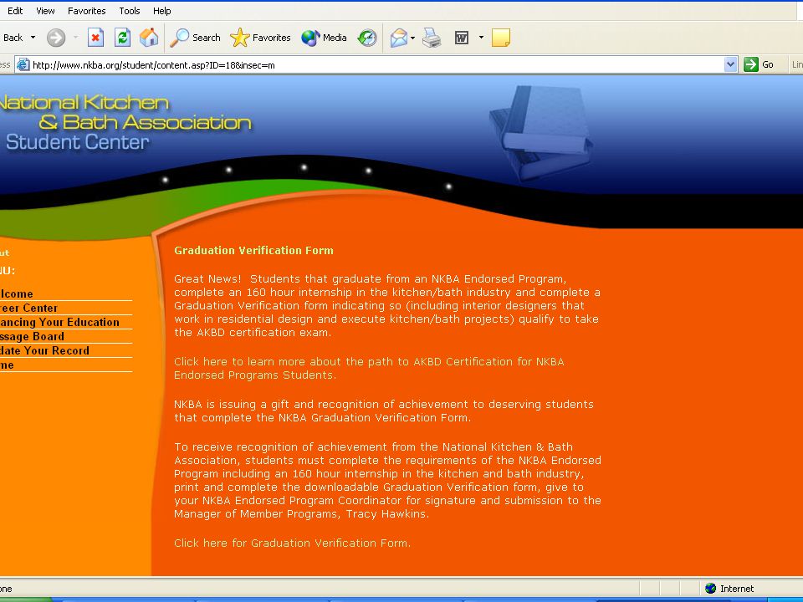Click the Forward arrow icon
This screenshot has height=602, width=803.
tap(56, 38)
